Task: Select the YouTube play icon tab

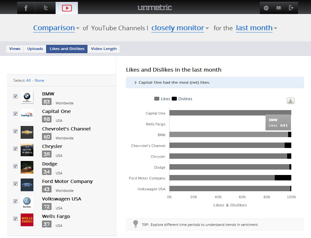Action: [67, 8]
